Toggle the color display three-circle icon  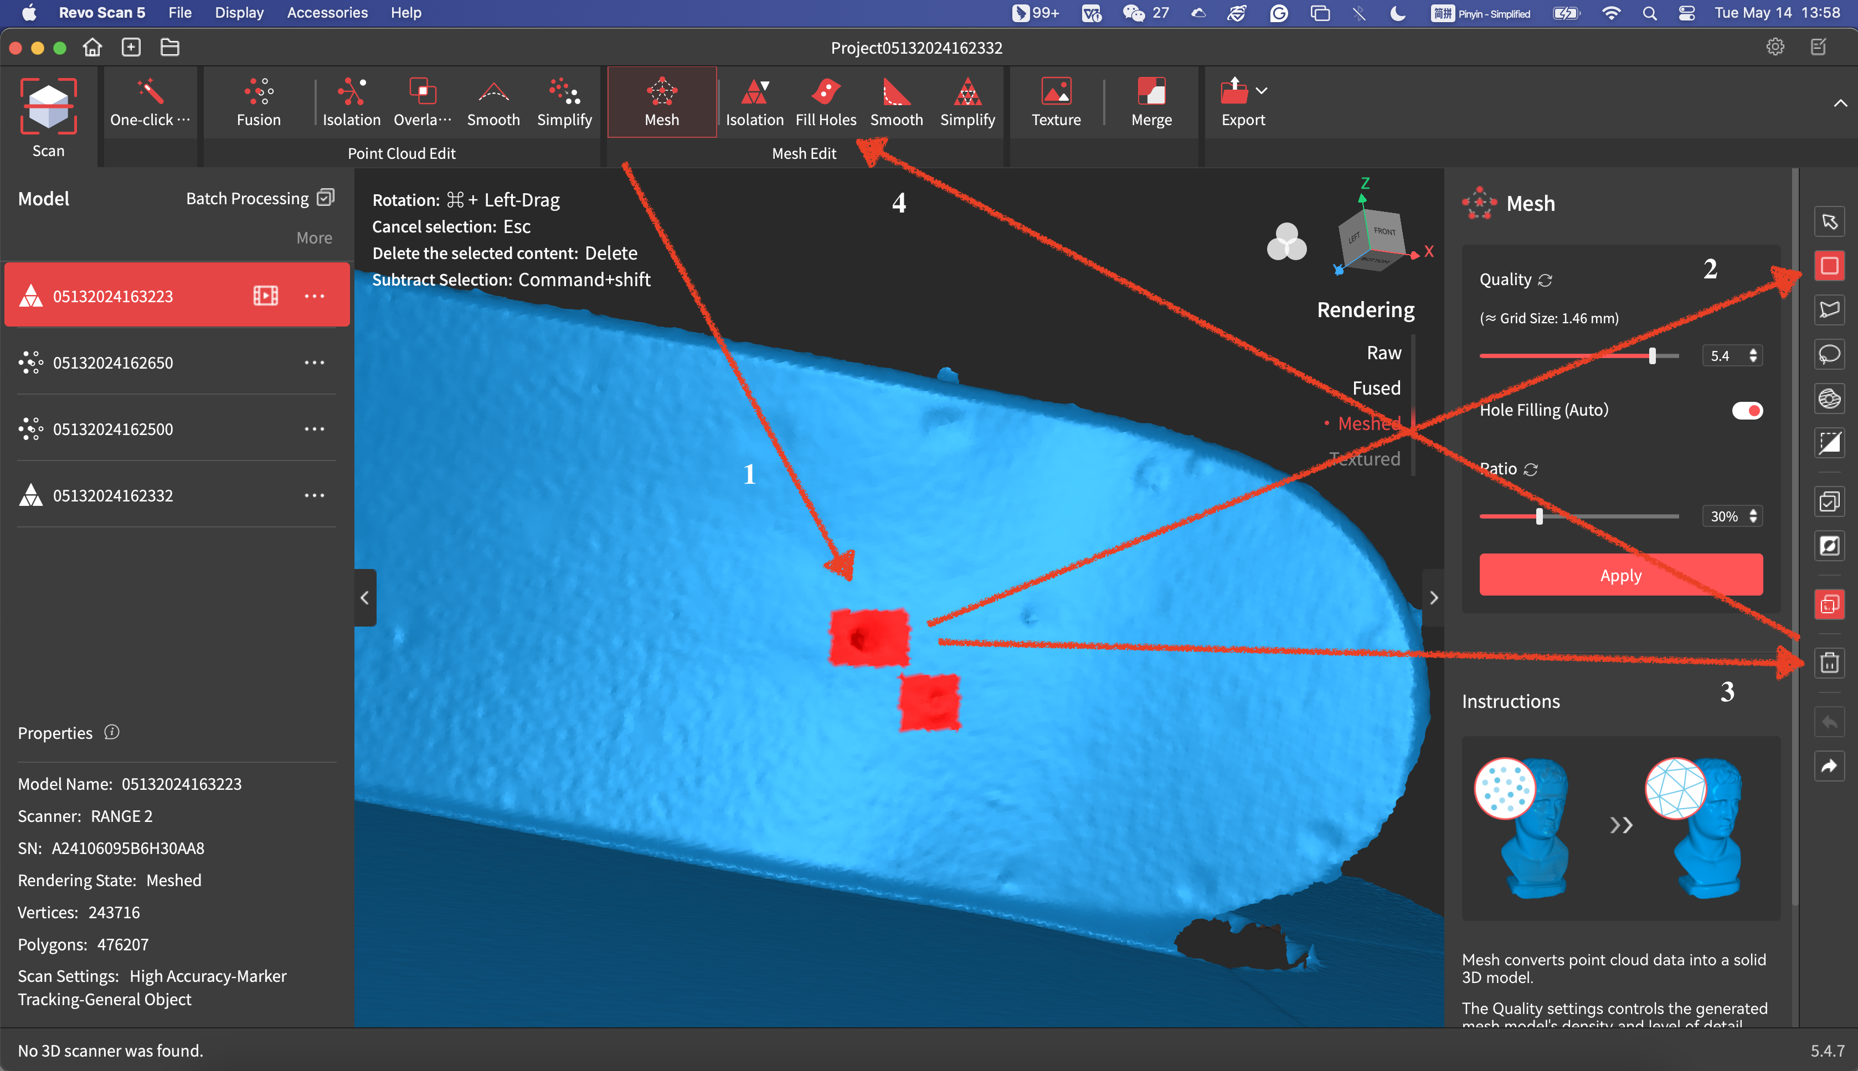point(1286,242)
